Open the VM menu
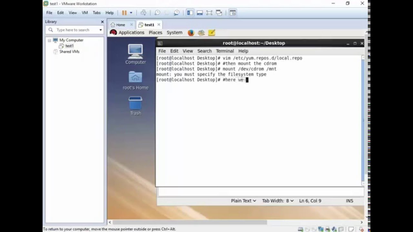Image resolution: width=413 pixels, height=232 pixels. [85, 13]
